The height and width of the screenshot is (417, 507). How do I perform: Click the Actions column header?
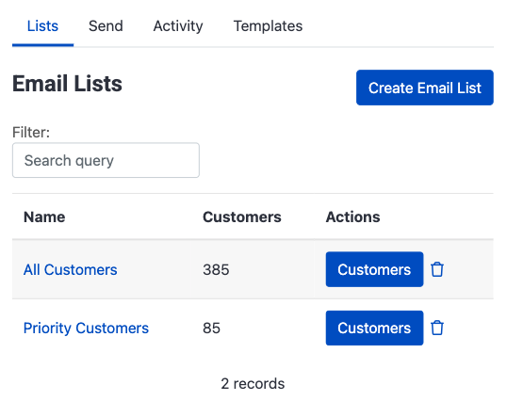[x=352, y=217]
